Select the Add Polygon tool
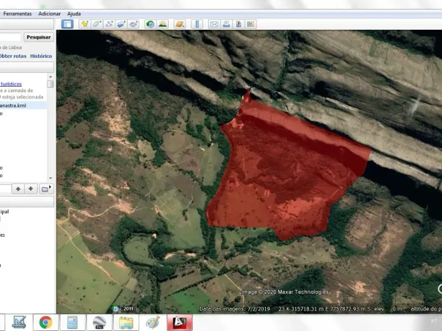Viewport: 442px width, 331px height. 97,24
